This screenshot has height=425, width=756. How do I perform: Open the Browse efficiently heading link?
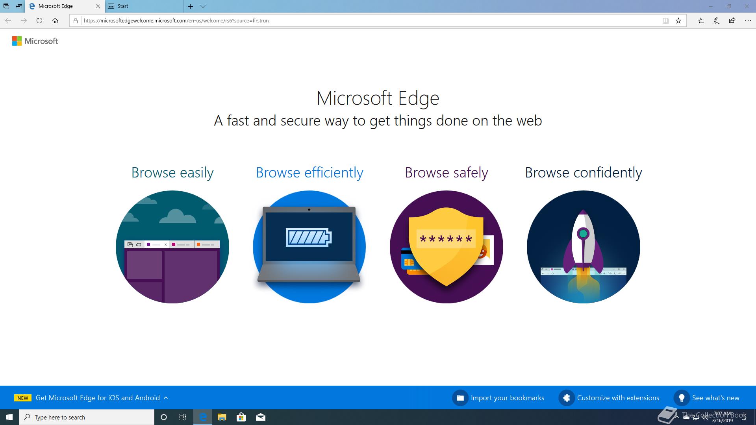(x=309, y=173)
